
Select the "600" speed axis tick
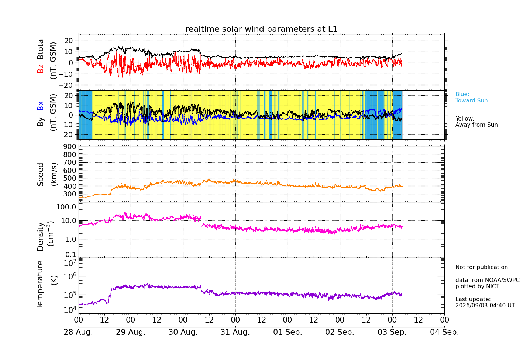70,170
